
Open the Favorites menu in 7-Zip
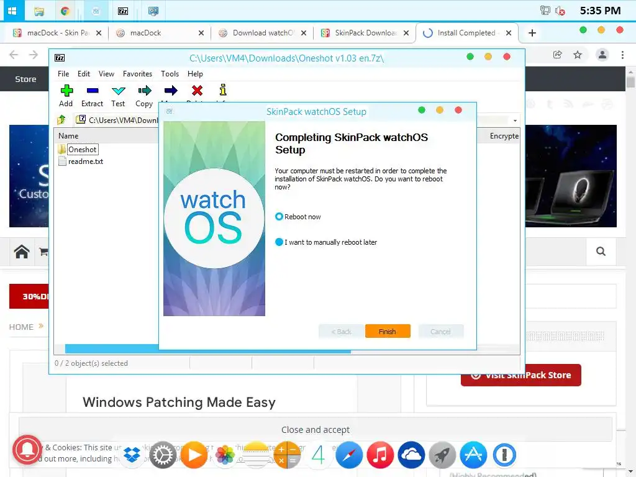point(137,74)
